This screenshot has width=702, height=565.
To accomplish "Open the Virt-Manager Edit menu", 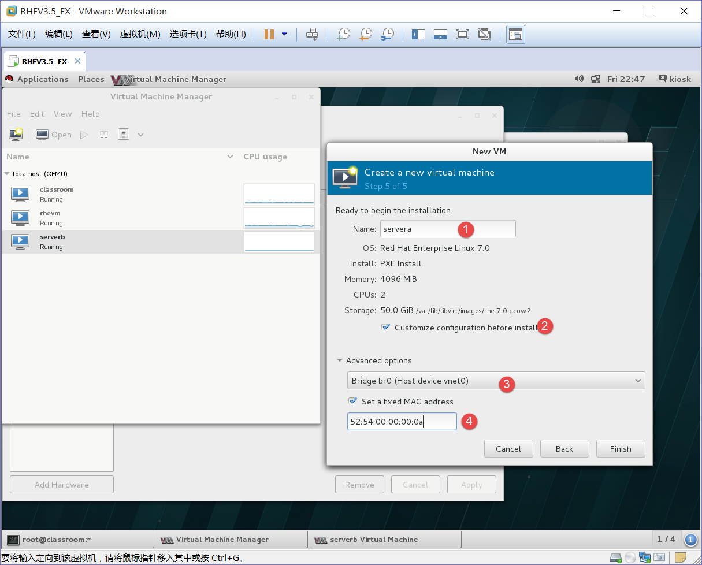I will click(37, 114).
